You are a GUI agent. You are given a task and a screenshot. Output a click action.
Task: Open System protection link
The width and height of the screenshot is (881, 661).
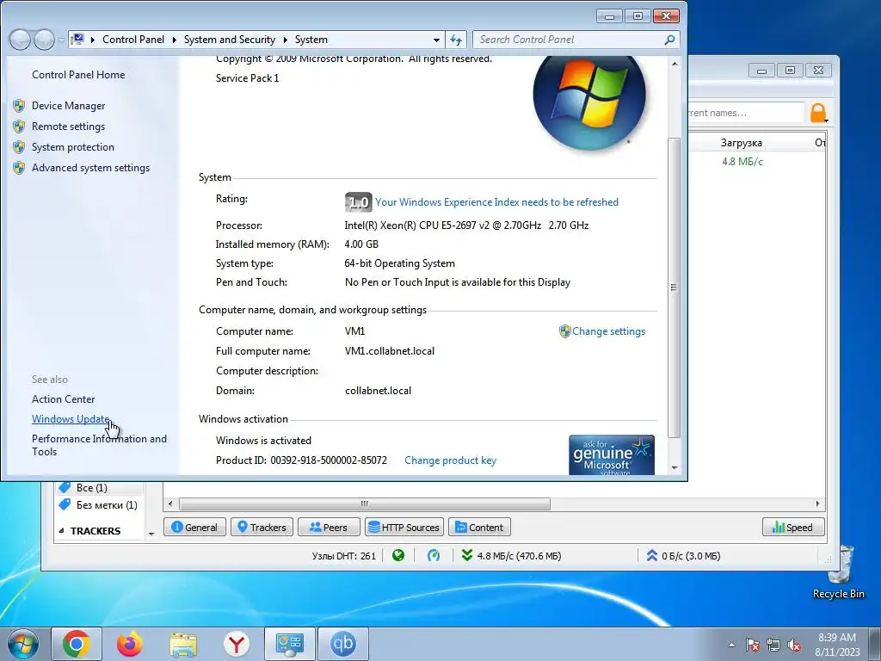coord(72,147)
